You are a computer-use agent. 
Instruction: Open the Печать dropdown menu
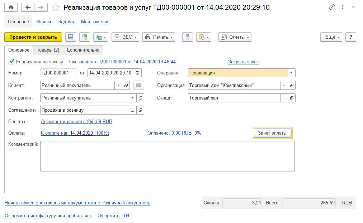pos(159,37)
